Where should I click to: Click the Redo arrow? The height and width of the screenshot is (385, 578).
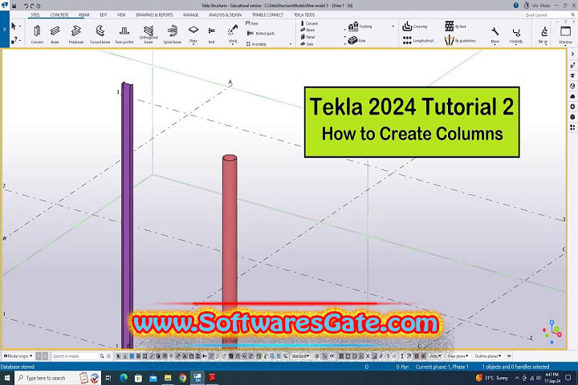[x=32, y=6]
